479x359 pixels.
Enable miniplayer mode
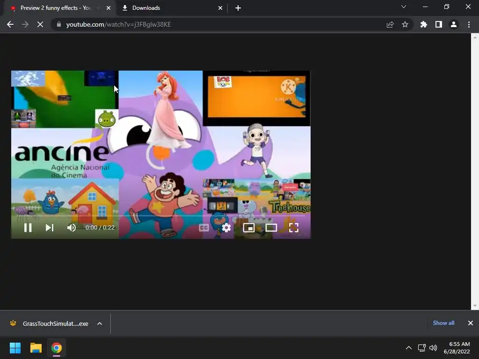pos(249,228)
